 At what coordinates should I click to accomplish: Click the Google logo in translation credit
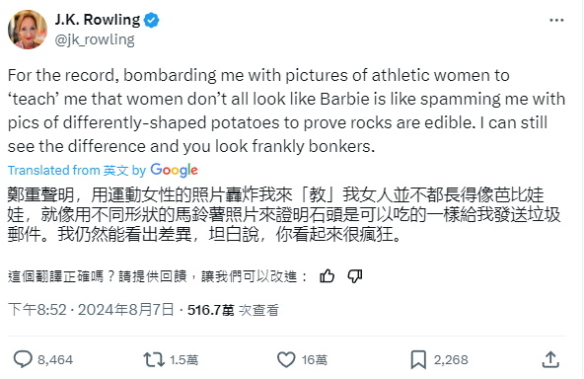(x=174, y=170)
